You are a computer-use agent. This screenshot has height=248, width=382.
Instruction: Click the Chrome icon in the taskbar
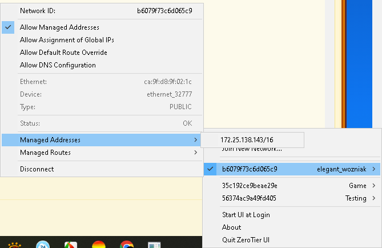pyautogui.click(x=127, y=245)
